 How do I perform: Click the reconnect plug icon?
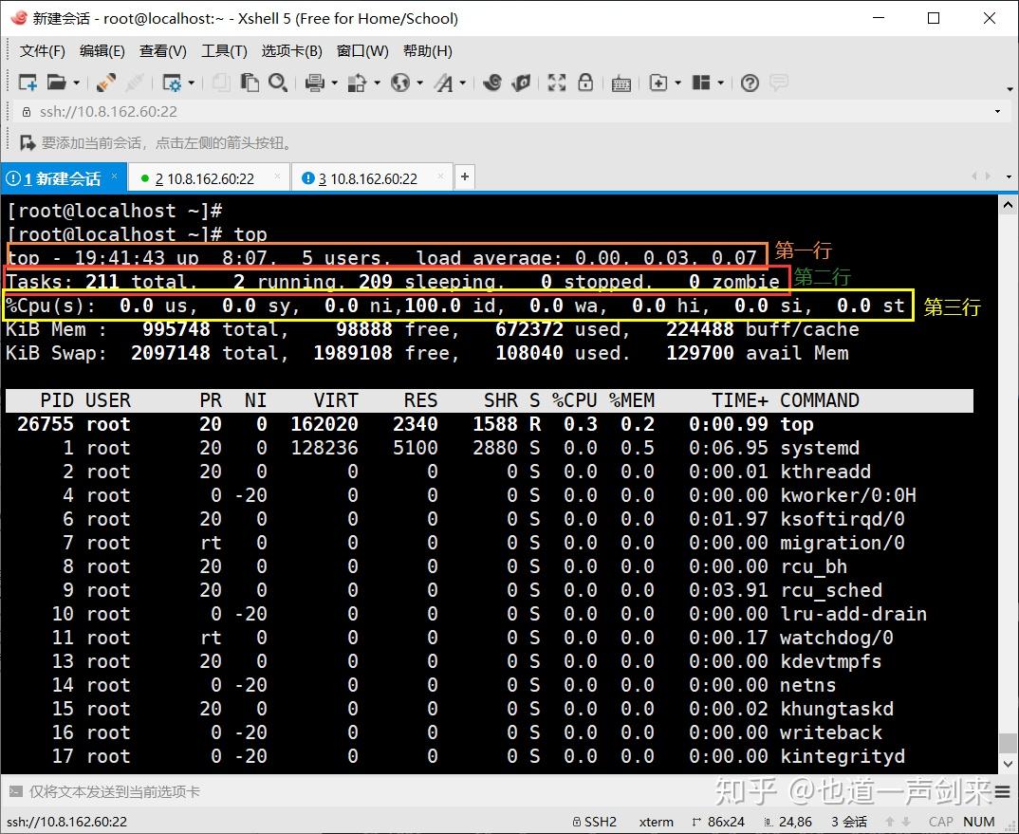pos(106,83)
